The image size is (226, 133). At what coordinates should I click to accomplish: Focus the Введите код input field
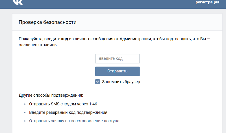tap(118, 59)
